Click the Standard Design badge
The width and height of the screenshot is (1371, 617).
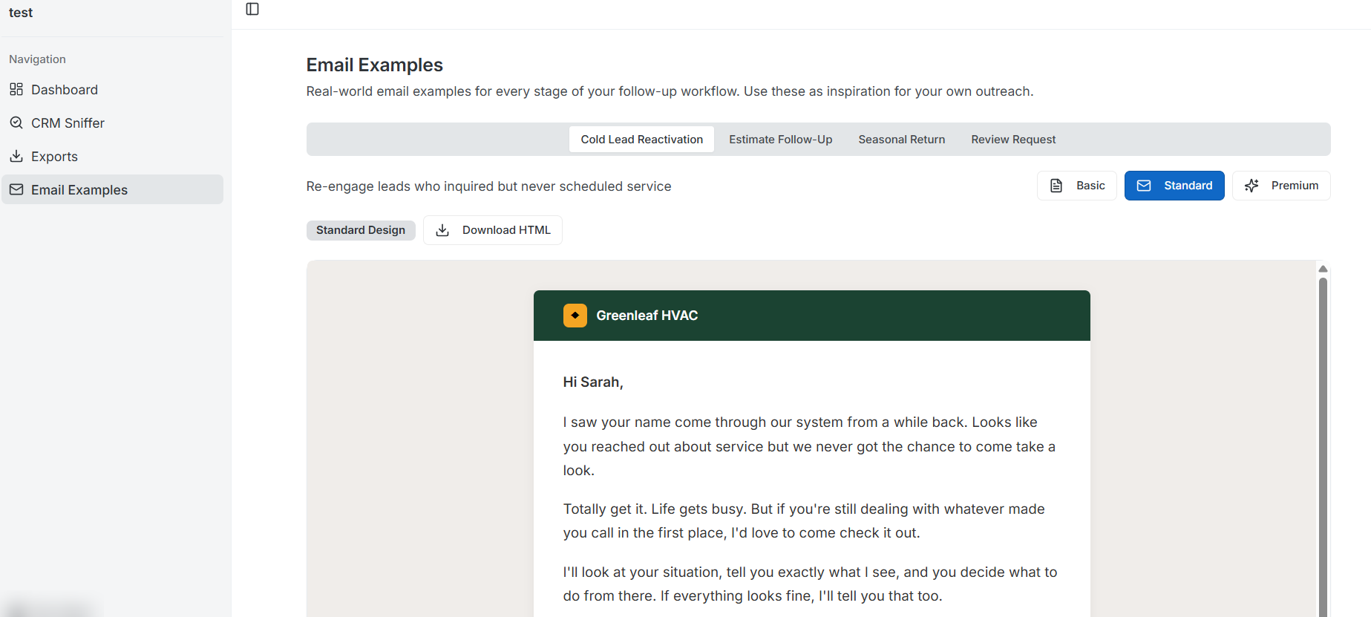point(361,230)
